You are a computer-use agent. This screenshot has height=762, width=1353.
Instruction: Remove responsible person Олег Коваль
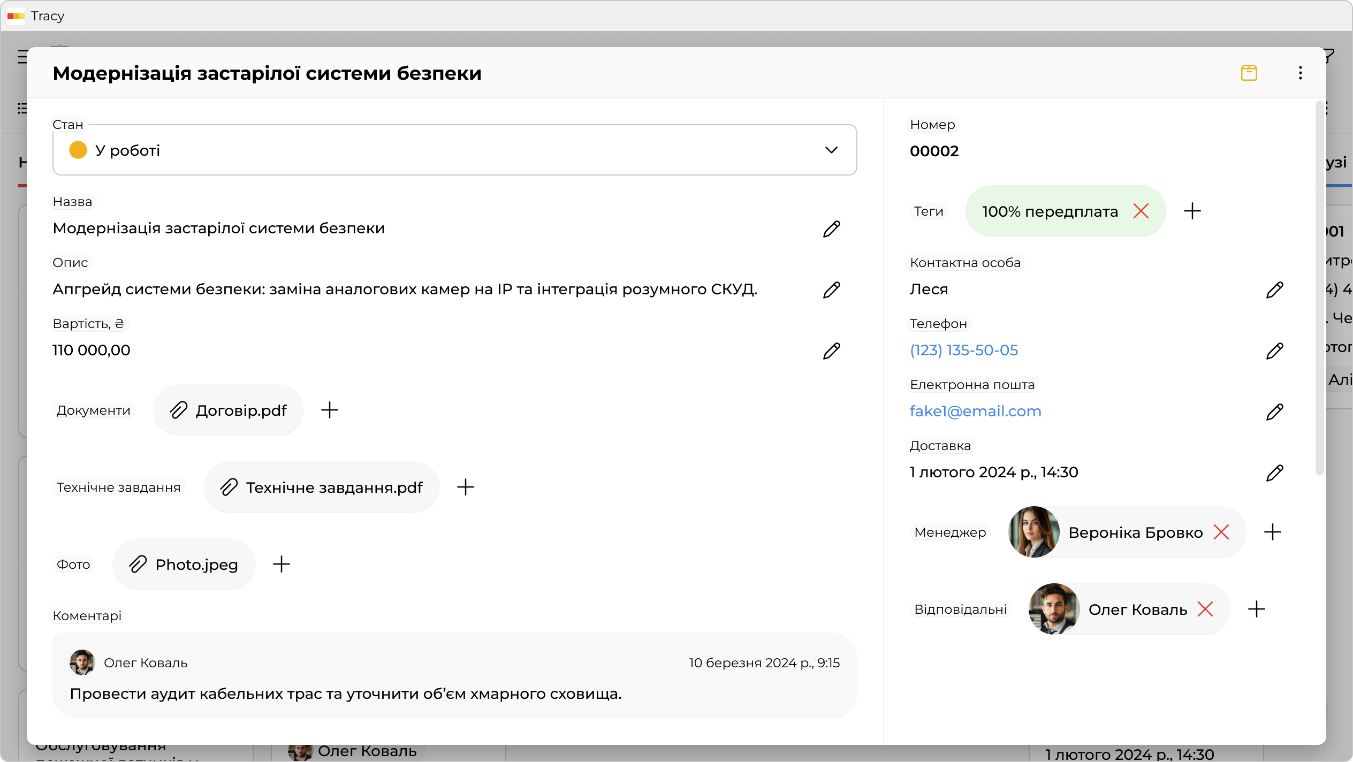(1205, 609)
